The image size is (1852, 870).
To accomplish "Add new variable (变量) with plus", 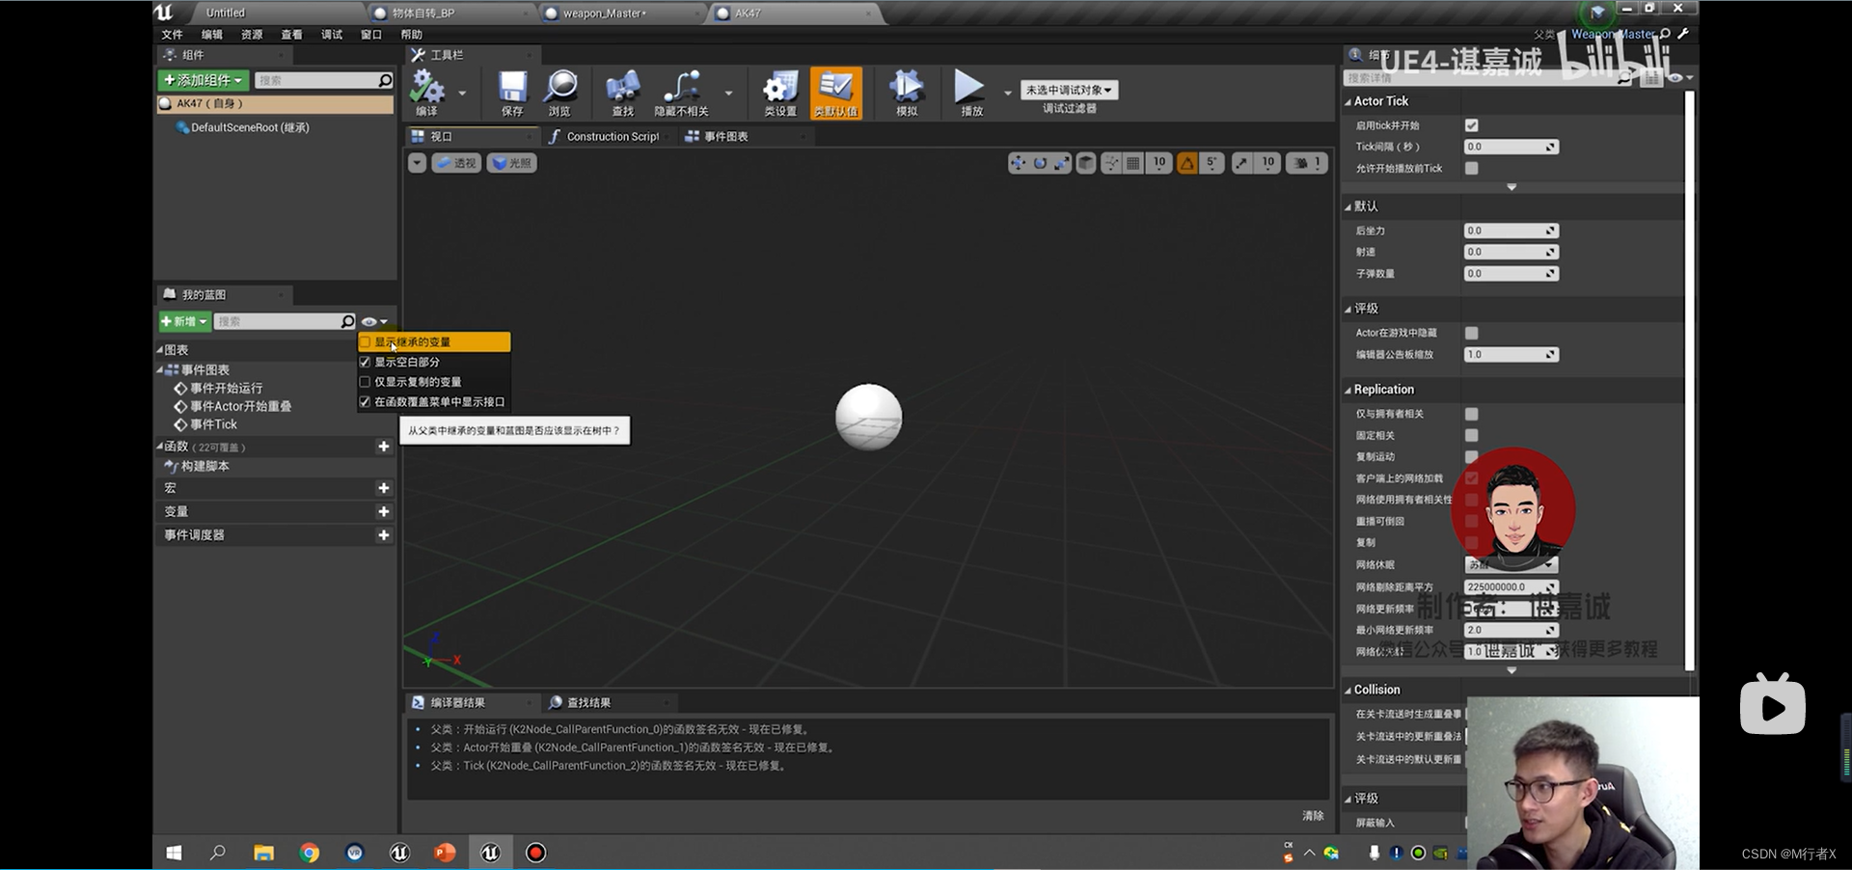I will click(x=384, y=511).
